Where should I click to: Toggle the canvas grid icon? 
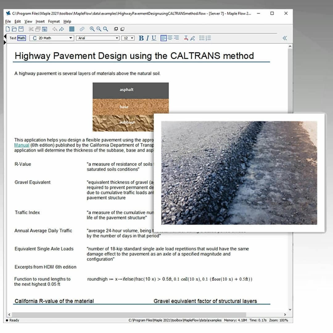(x=72, y=29)
